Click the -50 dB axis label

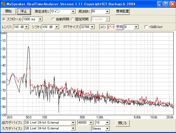pyautogui.click(x=3, y=74)
